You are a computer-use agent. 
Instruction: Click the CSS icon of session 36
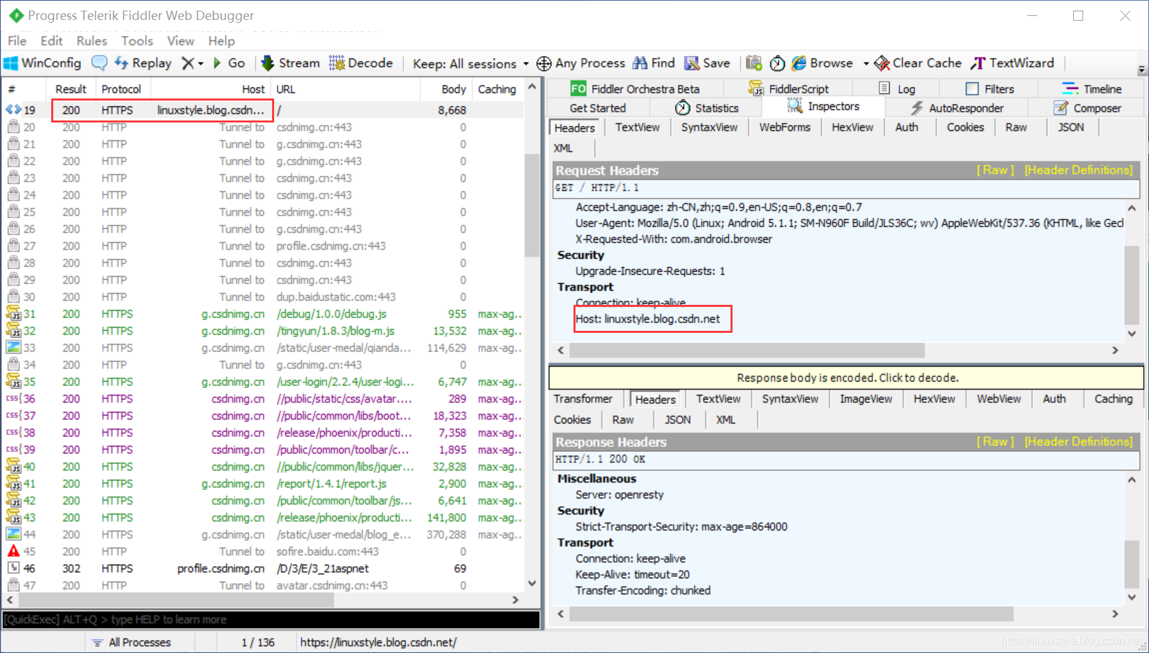tap(13, 399)
